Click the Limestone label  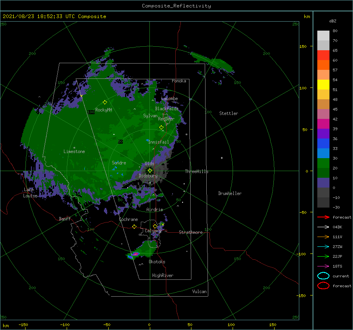coord(74,151)
